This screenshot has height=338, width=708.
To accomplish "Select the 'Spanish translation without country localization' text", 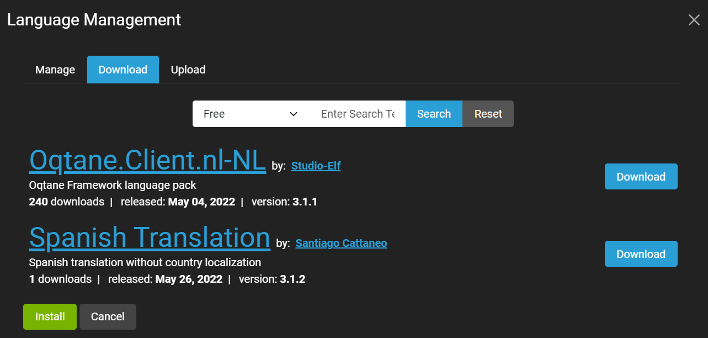I will tap(145, 262).
